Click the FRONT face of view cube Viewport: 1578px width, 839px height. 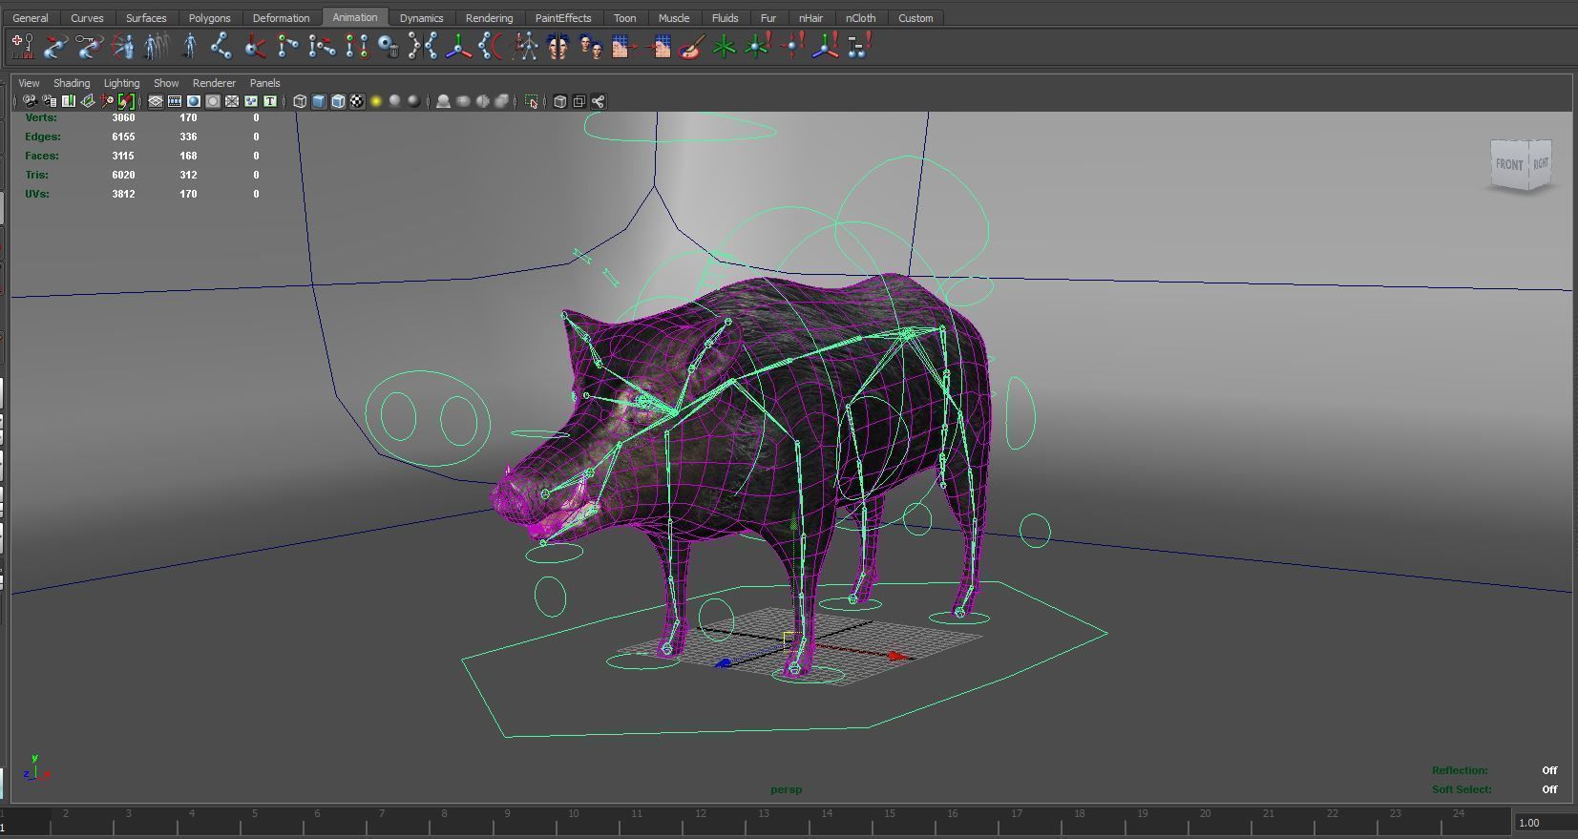[x=1509, y=164]
